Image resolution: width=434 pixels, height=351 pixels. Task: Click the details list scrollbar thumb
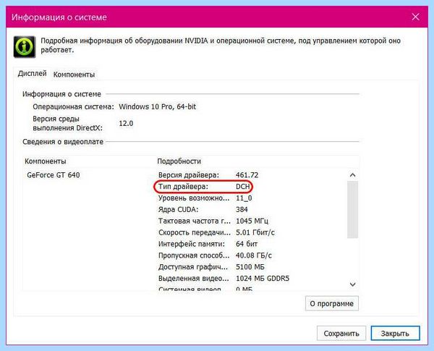[x=352, y=210]
